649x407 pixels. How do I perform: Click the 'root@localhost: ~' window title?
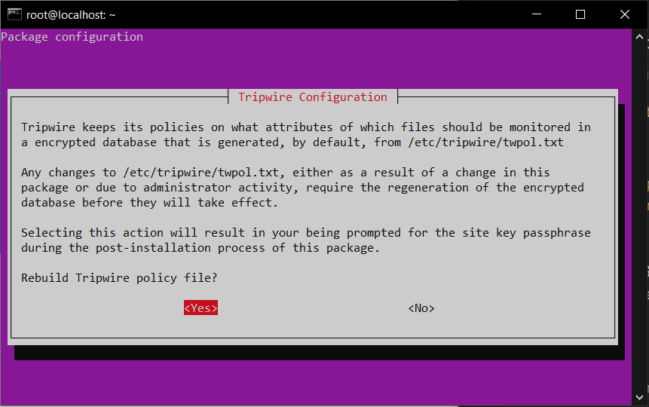[71, 15]
